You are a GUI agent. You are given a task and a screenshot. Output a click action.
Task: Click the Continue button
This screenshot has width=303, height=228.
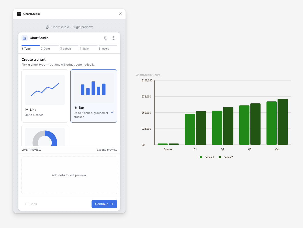click(104, 204)
